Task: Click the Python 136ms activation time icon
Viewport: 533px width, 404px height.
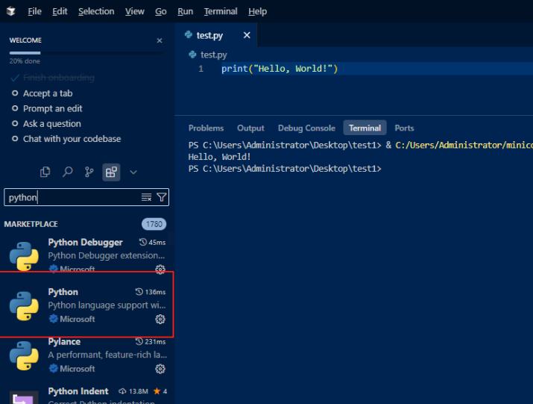Action: [x=139, y=291]
